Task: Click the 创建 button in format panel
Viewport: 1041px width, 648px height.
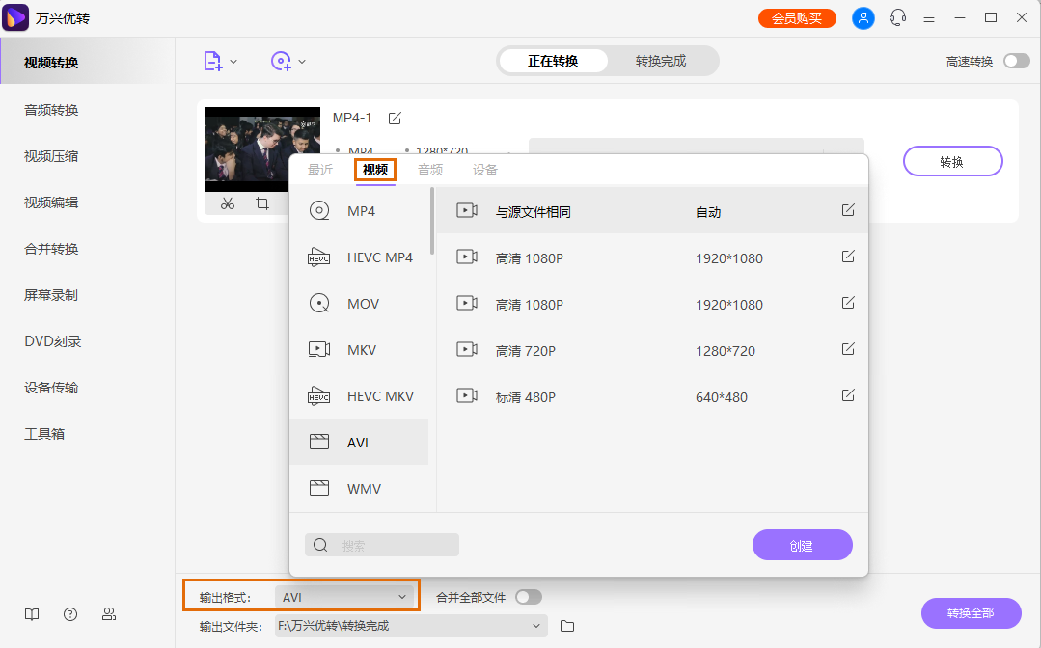Action: coord(802,545)
